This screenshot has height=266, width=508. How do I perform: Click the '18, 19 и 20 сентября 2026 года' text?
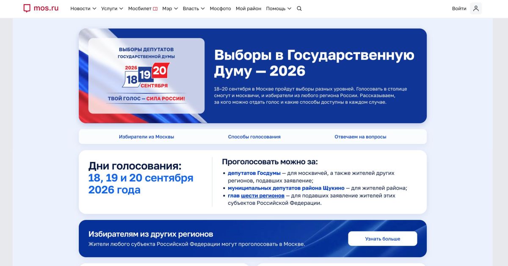tap(141, 184)
